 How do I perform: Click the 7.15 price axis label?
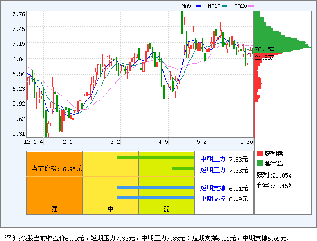[x=18, y=44]
